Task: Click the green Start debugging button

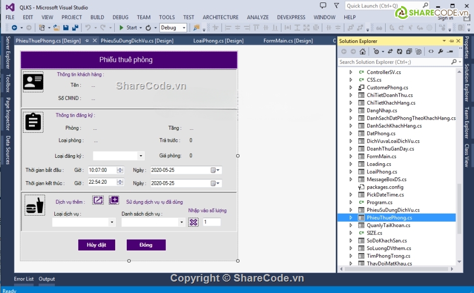Action: point(121,28)
